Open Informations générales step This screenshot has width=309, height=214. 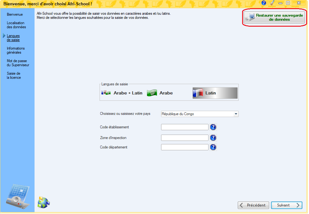click(x=16, y=51)
